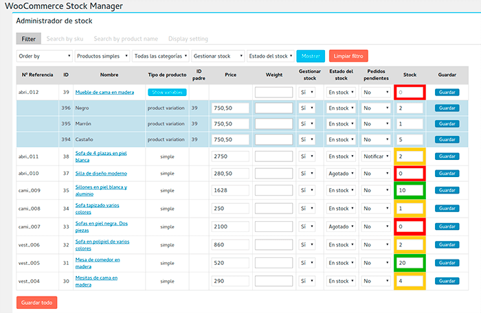Click the yellow stock field for vest_004
Screen dimensions: 481x313
click(x=410, y=281)
